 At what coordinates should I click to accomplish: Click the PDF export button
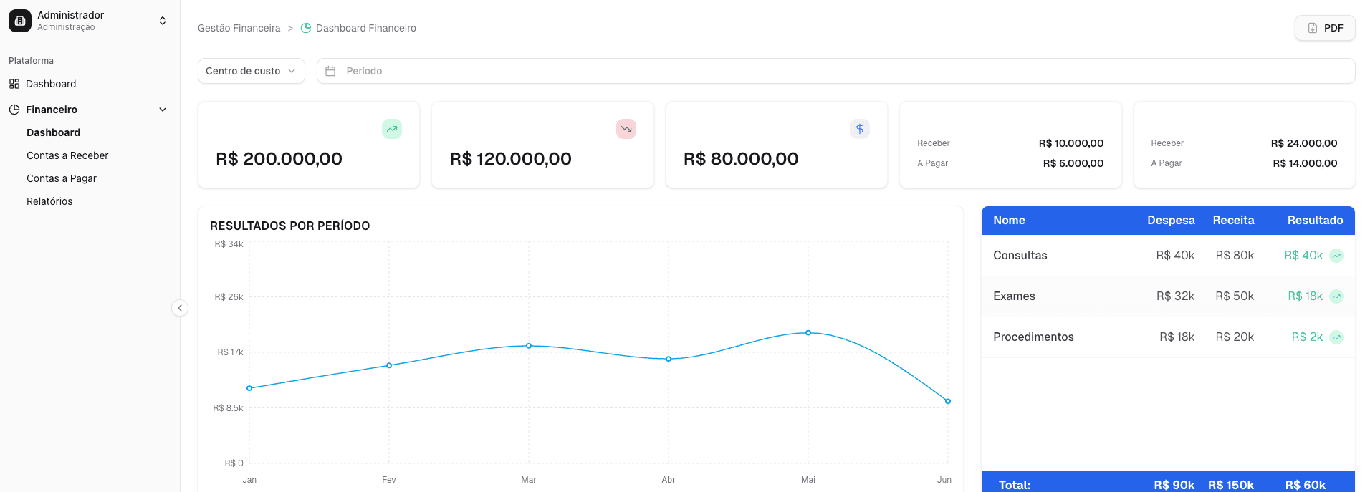click(1324, 27)
